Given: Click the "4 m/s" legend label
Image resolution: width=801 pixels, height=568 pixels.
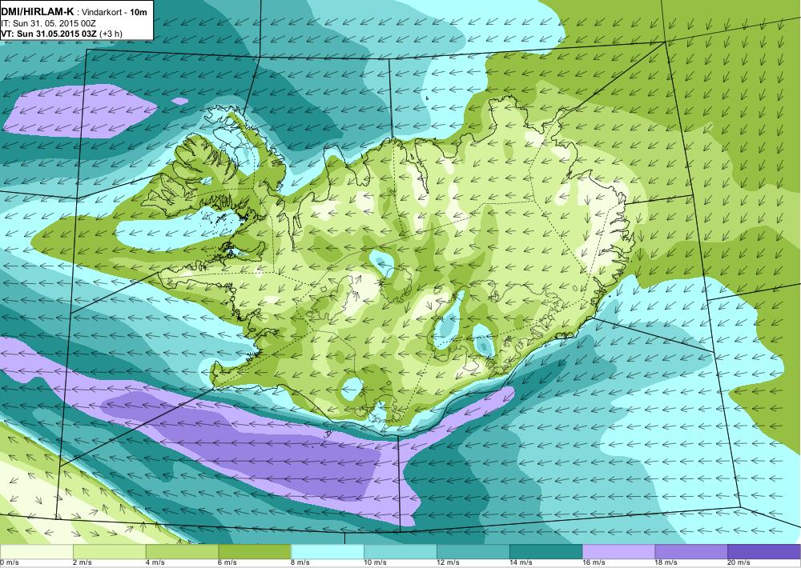Looking at the screenshot, I should click(x=155, y=563).
